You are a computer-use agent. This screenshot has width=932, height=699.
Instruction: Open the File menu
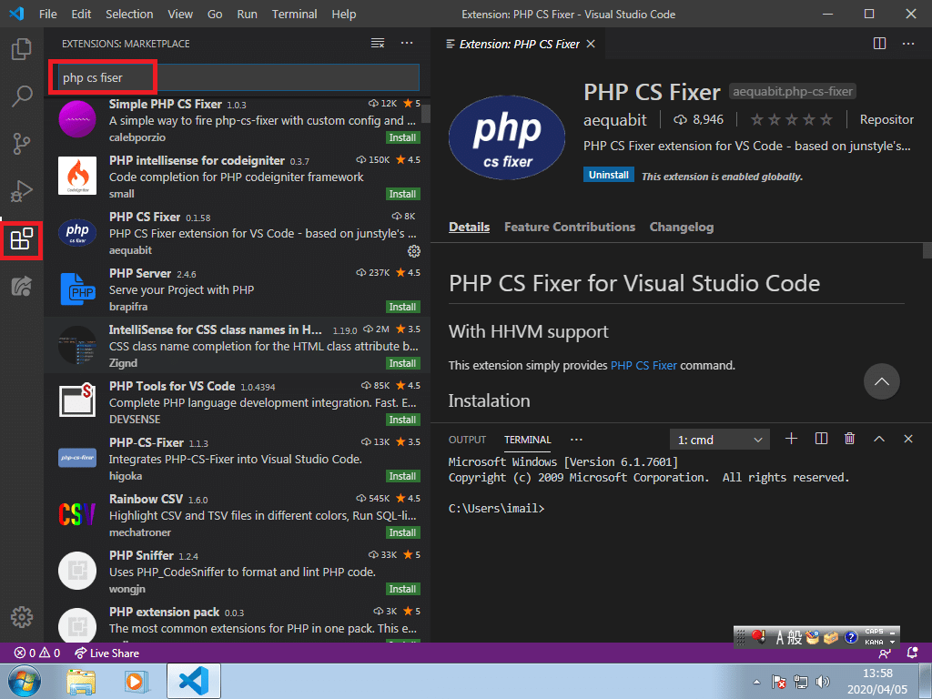tap(47, 15)
